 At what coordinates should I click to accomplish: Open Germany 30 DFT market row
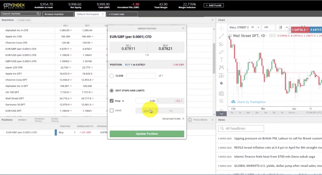click(x=53, y=105)
